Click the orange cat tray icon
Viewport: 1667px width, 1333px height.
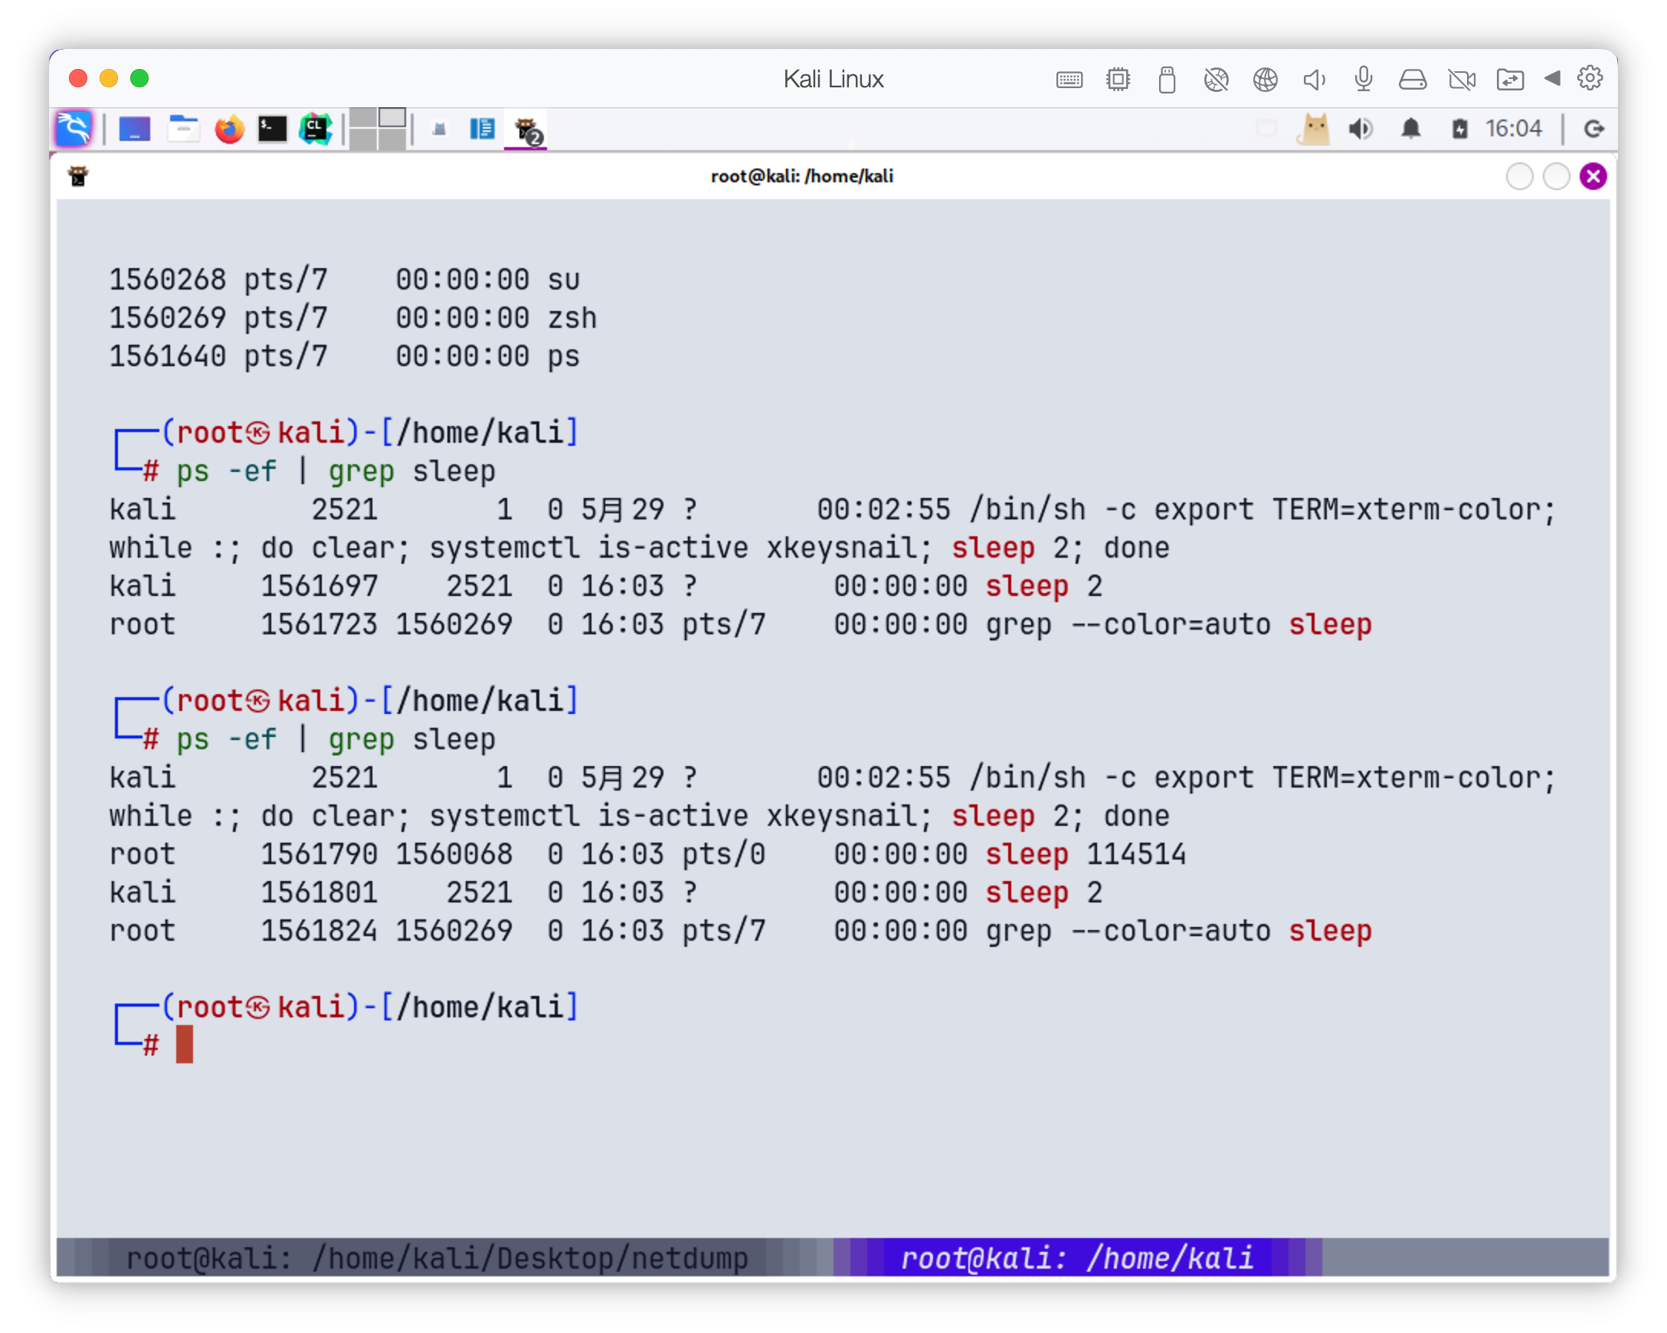pyautogui.click(x=1314, y=129)
